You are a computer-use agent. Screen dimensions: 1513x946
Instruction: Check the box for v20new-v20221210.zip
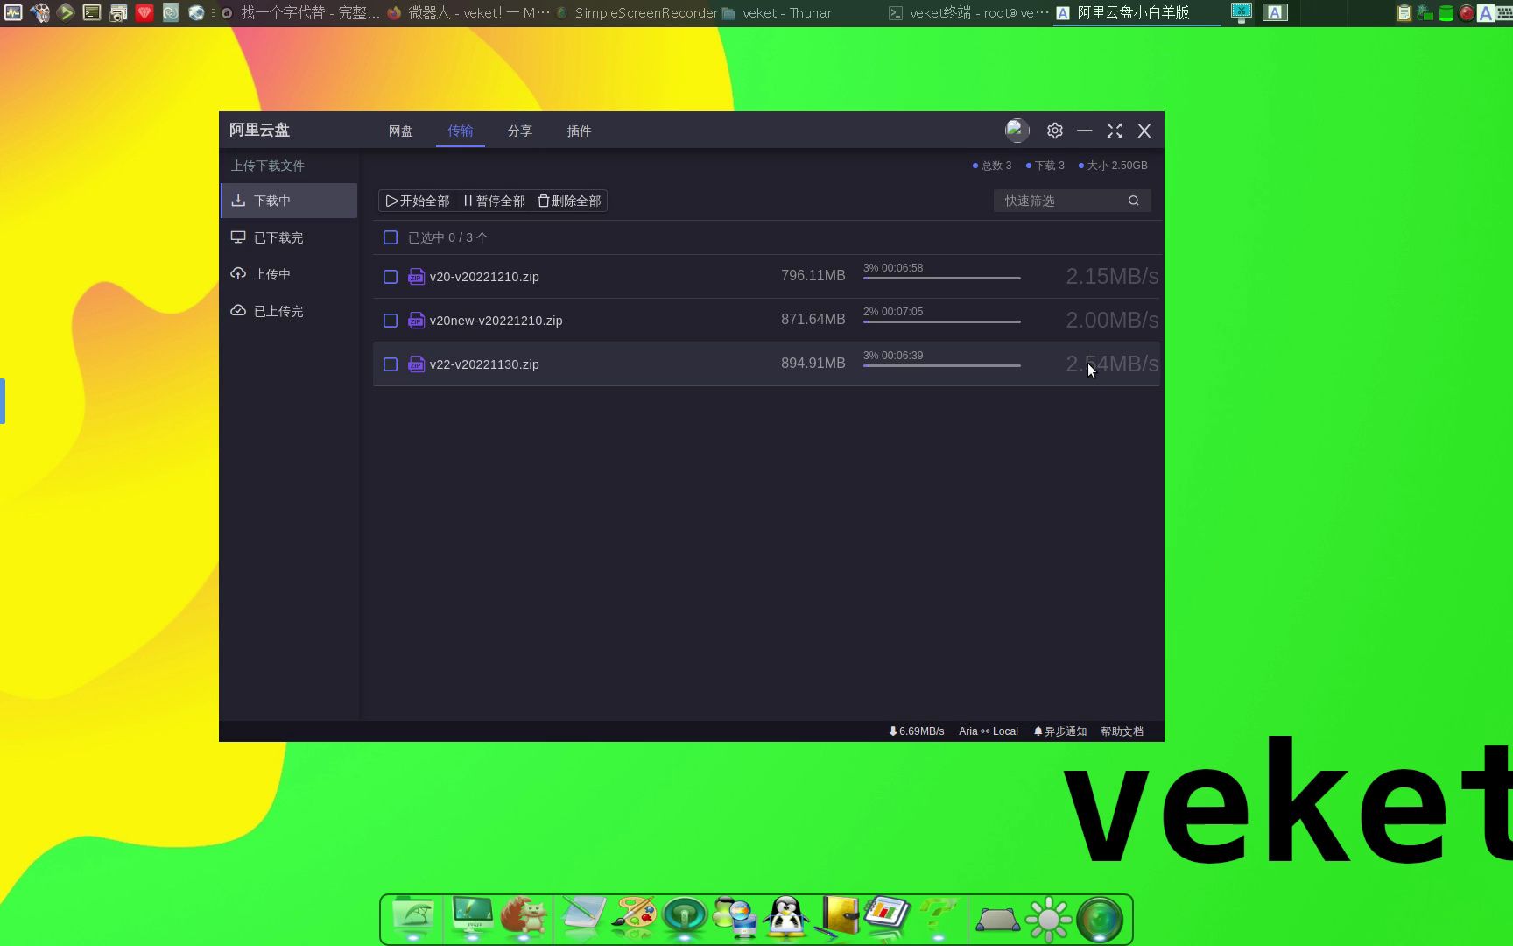point(391,321)
